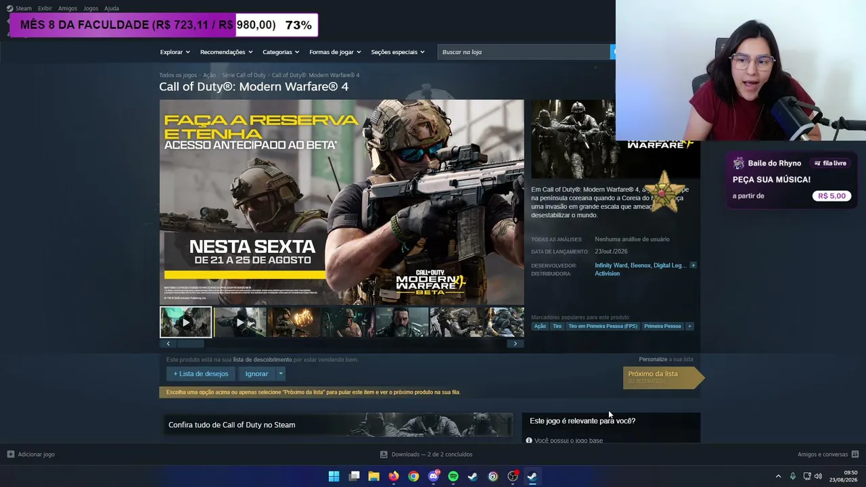Open the Windows Start menu
Image resolution: width=866 pixels, height=487 pixels.
334,476
